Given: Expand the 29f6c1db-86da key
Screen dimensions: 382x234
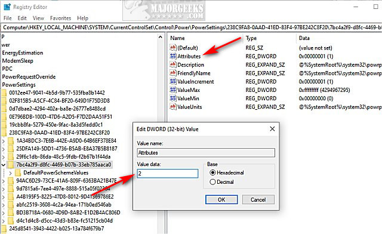Looking at the screenshot, I should click(x=4, y=157).
